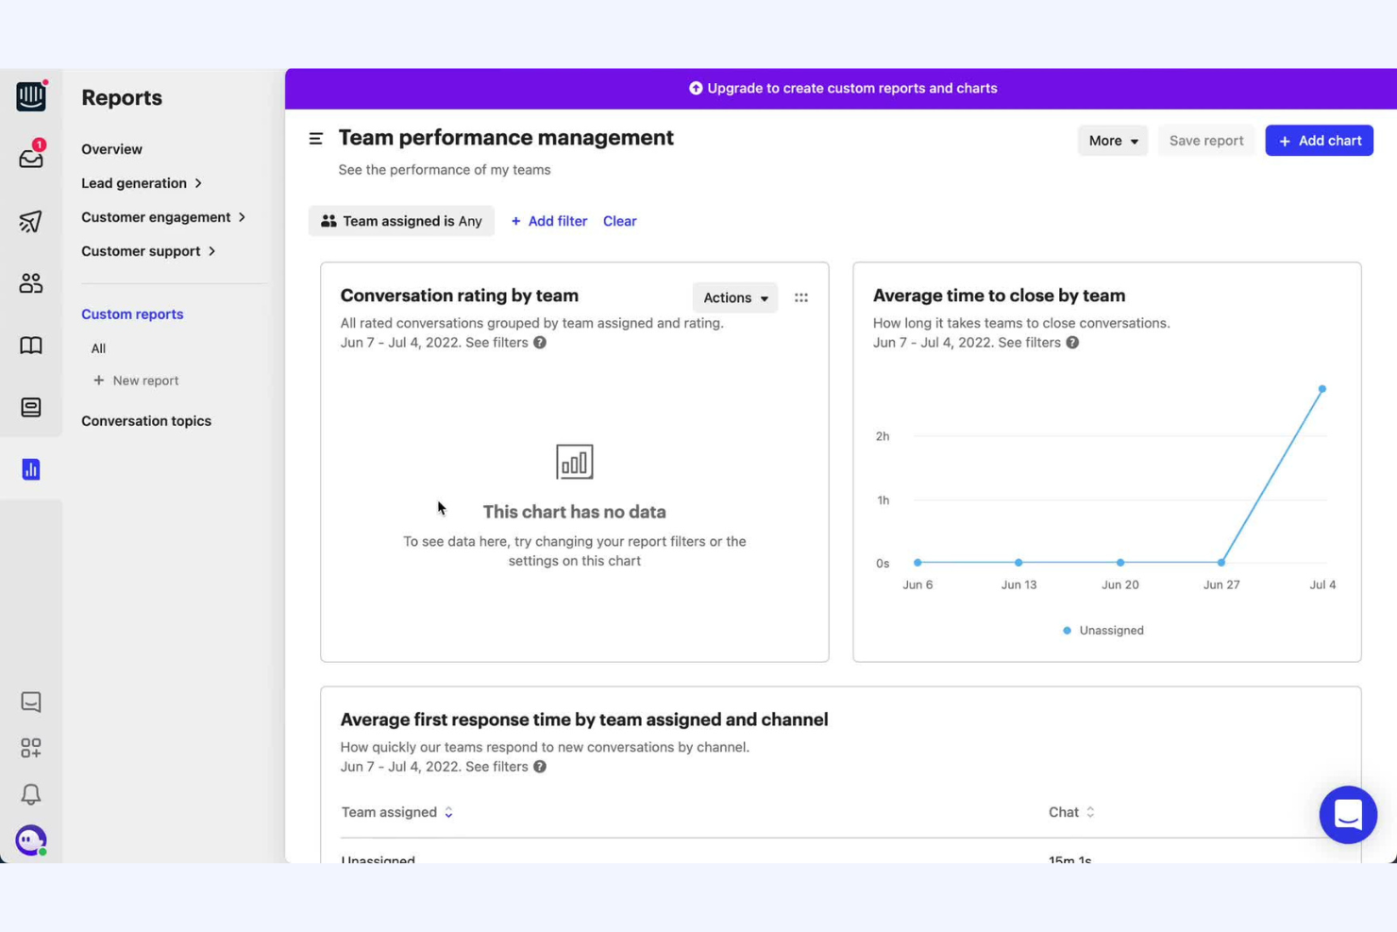The width and height of the screenshot is (1397, 932).
Task: Clear the applied report filters
Action: click(x=619, y=221)
